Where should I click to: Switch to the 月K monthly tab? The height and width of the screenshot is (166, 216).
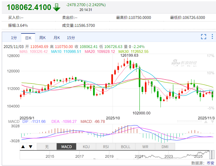[56, 38]
